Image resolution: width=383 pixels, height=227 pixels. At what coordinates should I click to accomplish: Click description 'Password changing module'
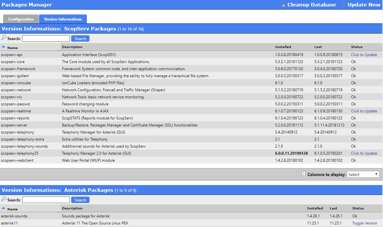click(x=85, y=104)
